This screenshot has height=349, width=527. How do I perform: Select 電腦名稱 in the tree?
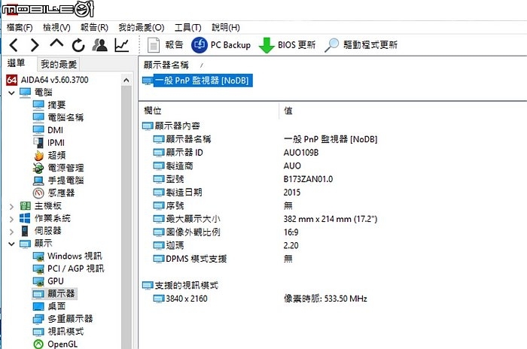pyautogui.click(x=58, y=117)
